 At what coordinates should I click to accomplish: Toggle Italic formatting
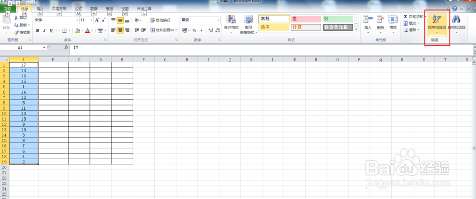pos(44,30)
